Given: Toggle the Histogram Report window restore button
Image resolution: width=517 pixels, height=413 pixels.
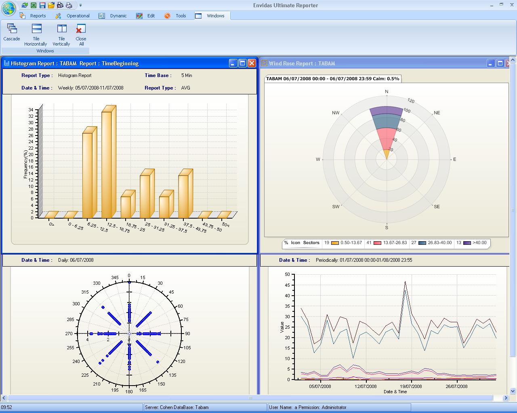Looking at the screenshot, I should (x=242, y=63).
